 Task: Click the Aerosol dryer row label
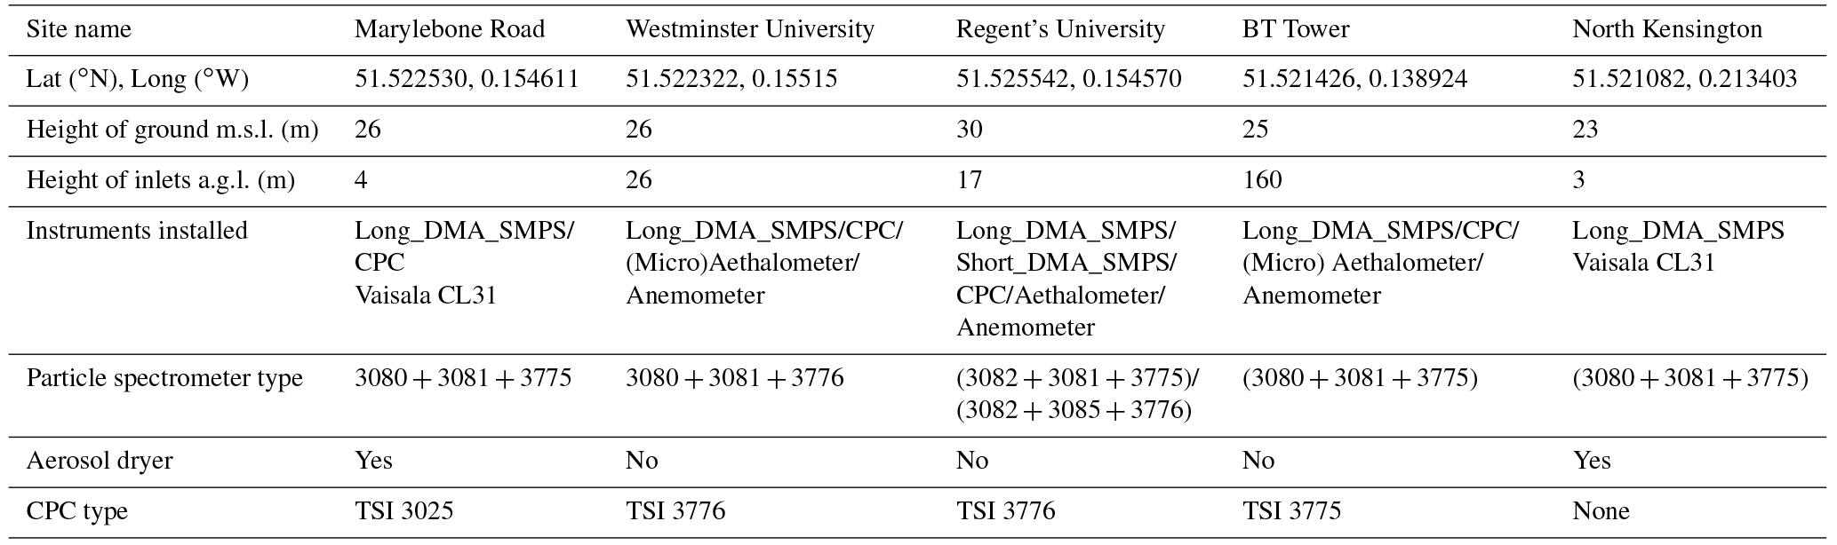[x=100, y=461]
